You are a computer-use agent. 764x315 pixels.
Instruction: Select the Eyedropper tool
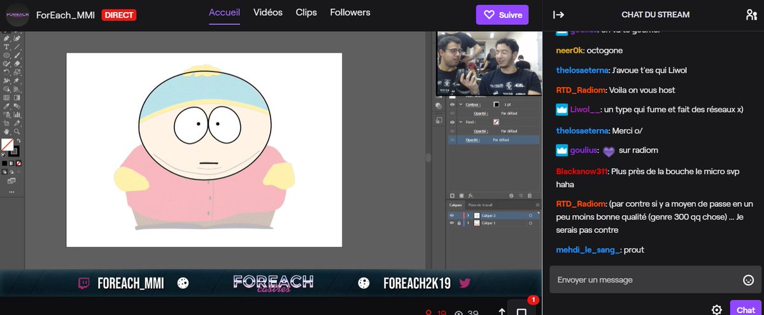(6, 106)
